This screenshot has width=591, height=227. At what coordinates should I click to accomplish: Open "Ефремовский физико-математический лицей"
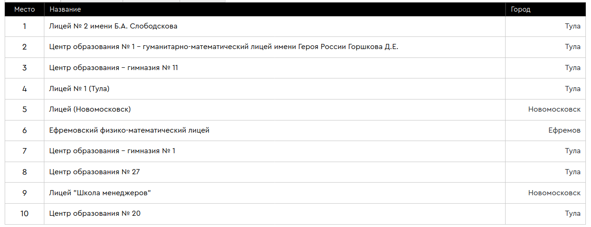point(129,130)
